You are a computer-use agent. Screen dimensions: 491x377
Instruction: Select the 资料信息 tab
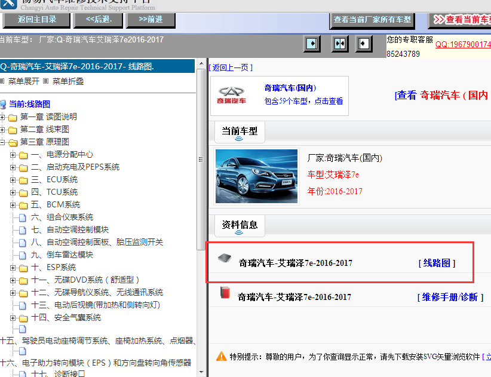240,225
